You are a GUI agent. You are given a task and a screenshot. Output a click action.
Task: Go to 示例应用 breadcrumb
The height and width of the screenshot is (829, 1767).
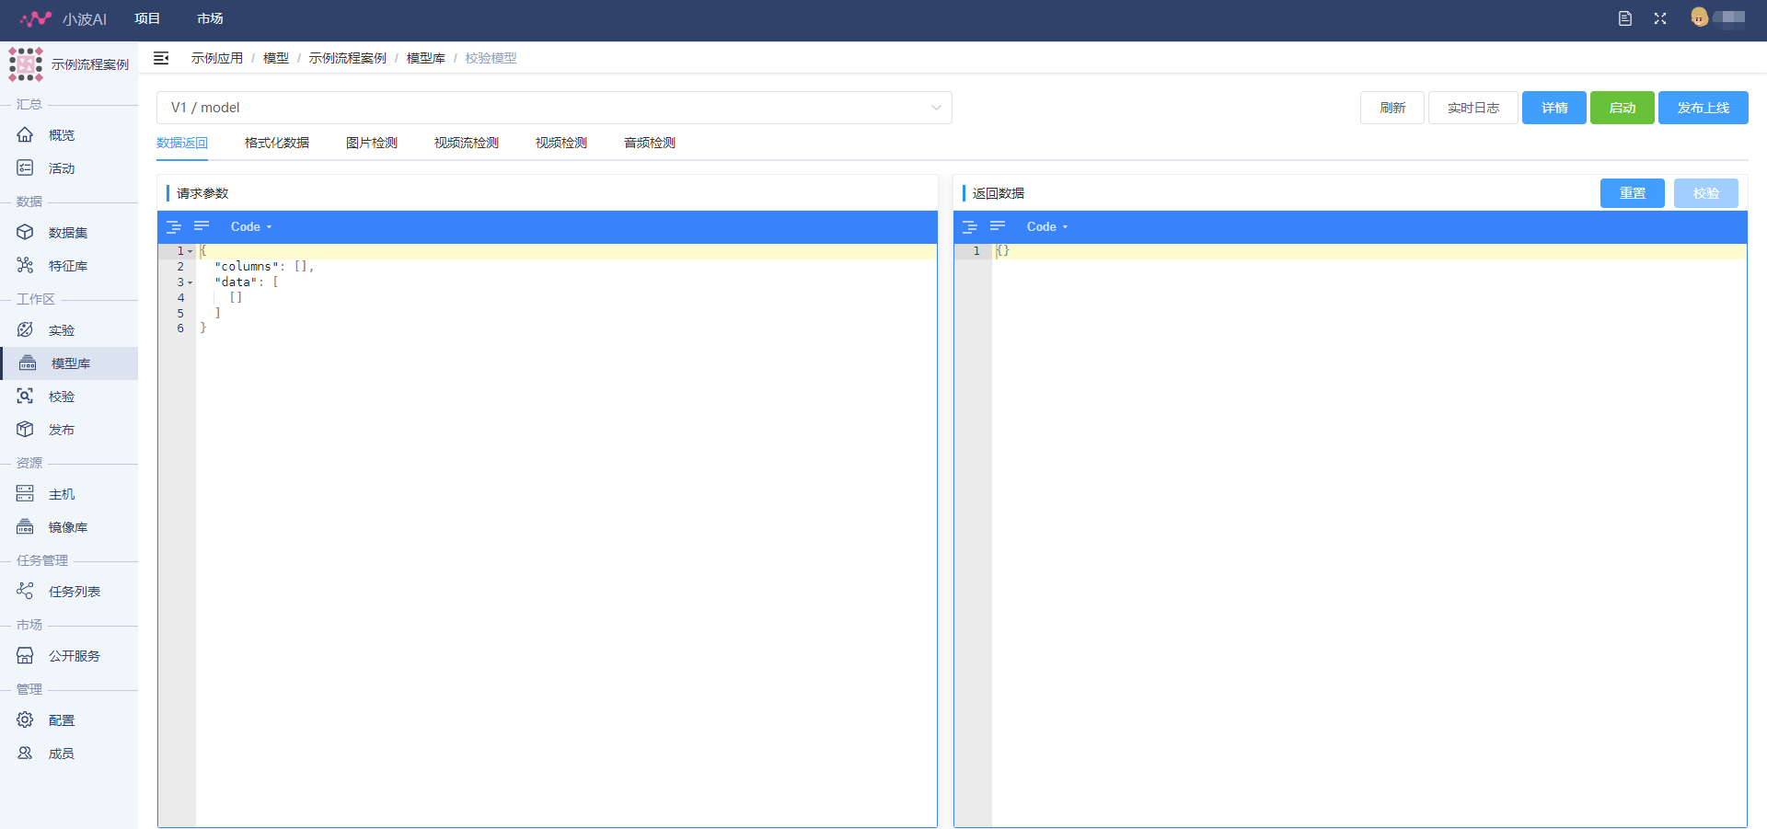point(217,58)
